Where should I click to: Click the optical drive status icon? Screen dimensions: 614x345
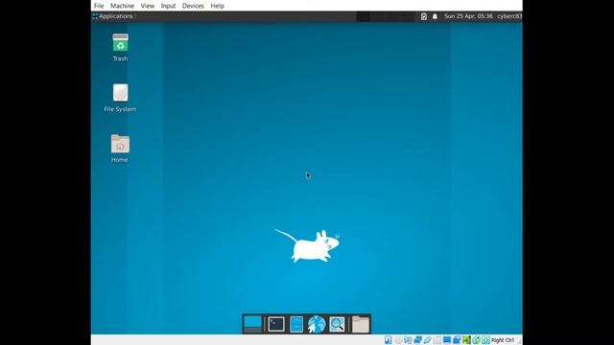(x=398, y=340)
